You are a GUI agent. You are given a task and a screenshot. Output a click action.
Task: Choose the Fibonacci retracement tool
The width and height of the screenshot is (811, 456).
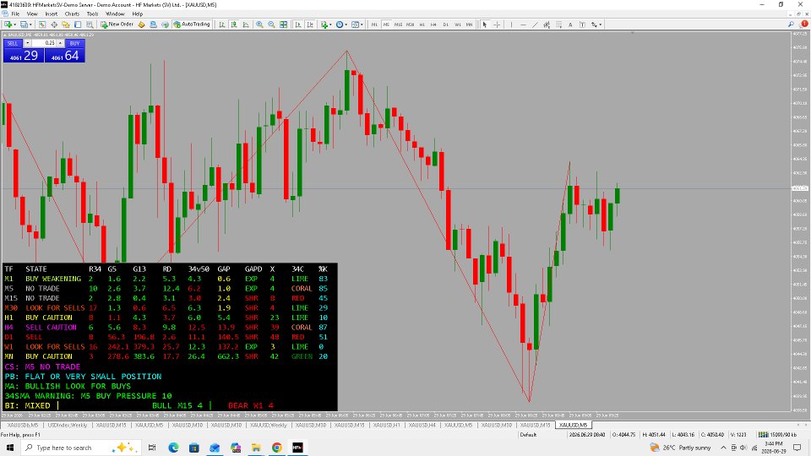point(558,24)
